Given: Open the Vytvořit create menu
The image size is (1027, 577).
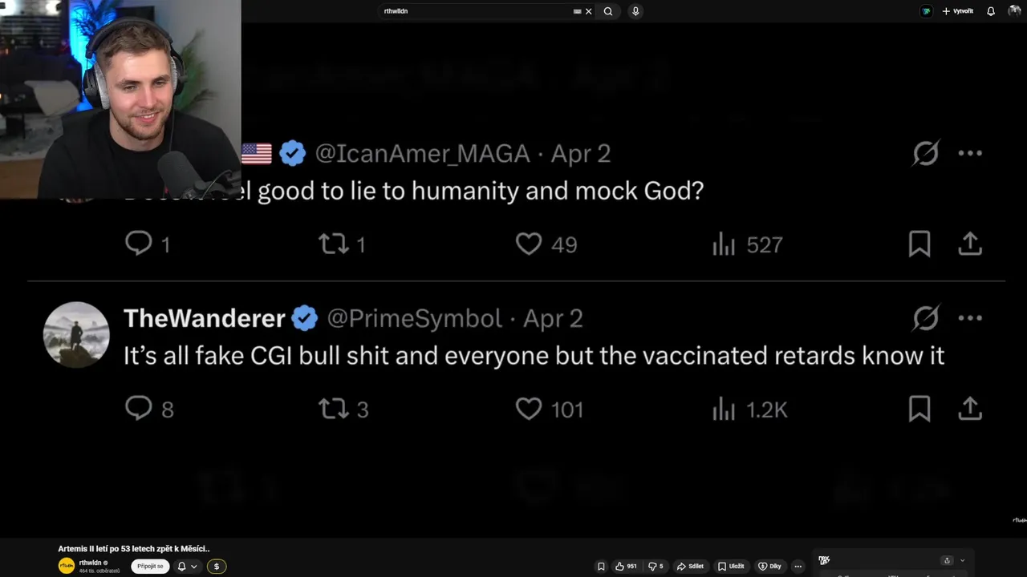Looking at the screenshot, I should (x=958, y=11).
